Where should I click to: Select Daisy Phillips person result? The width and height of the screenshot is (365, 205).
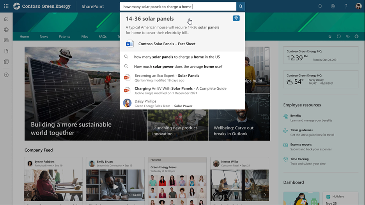(145, 101)
